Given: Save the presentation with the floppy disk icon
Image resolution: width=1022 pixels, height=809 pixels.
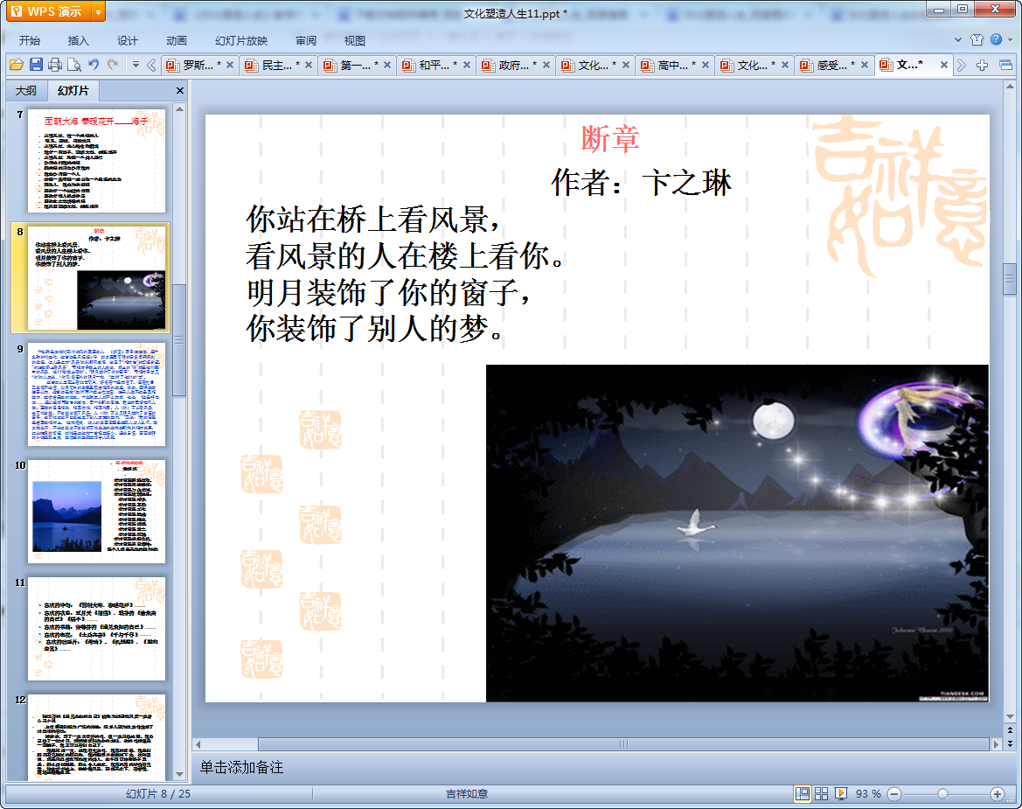Looking at the screenshot, I should tap(36, 65).
